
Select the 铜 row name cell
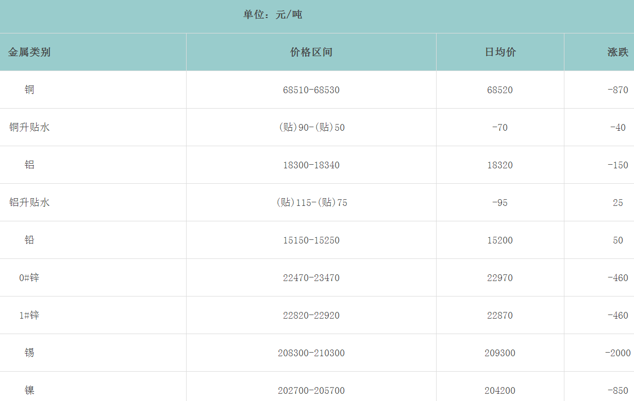coord(29,90)
